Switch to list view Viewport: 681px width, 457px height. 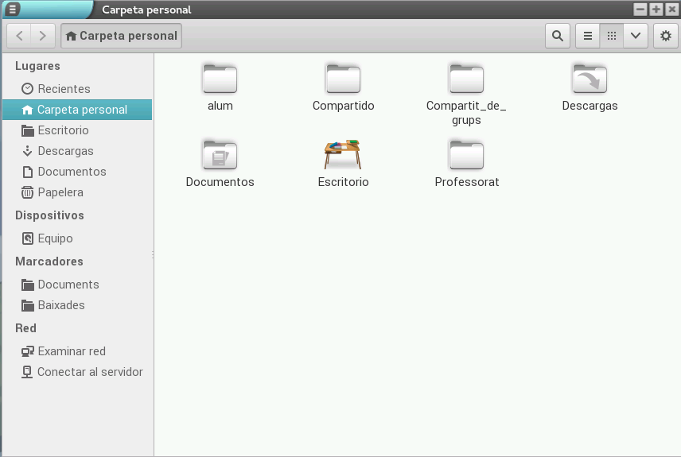[587, 36]
